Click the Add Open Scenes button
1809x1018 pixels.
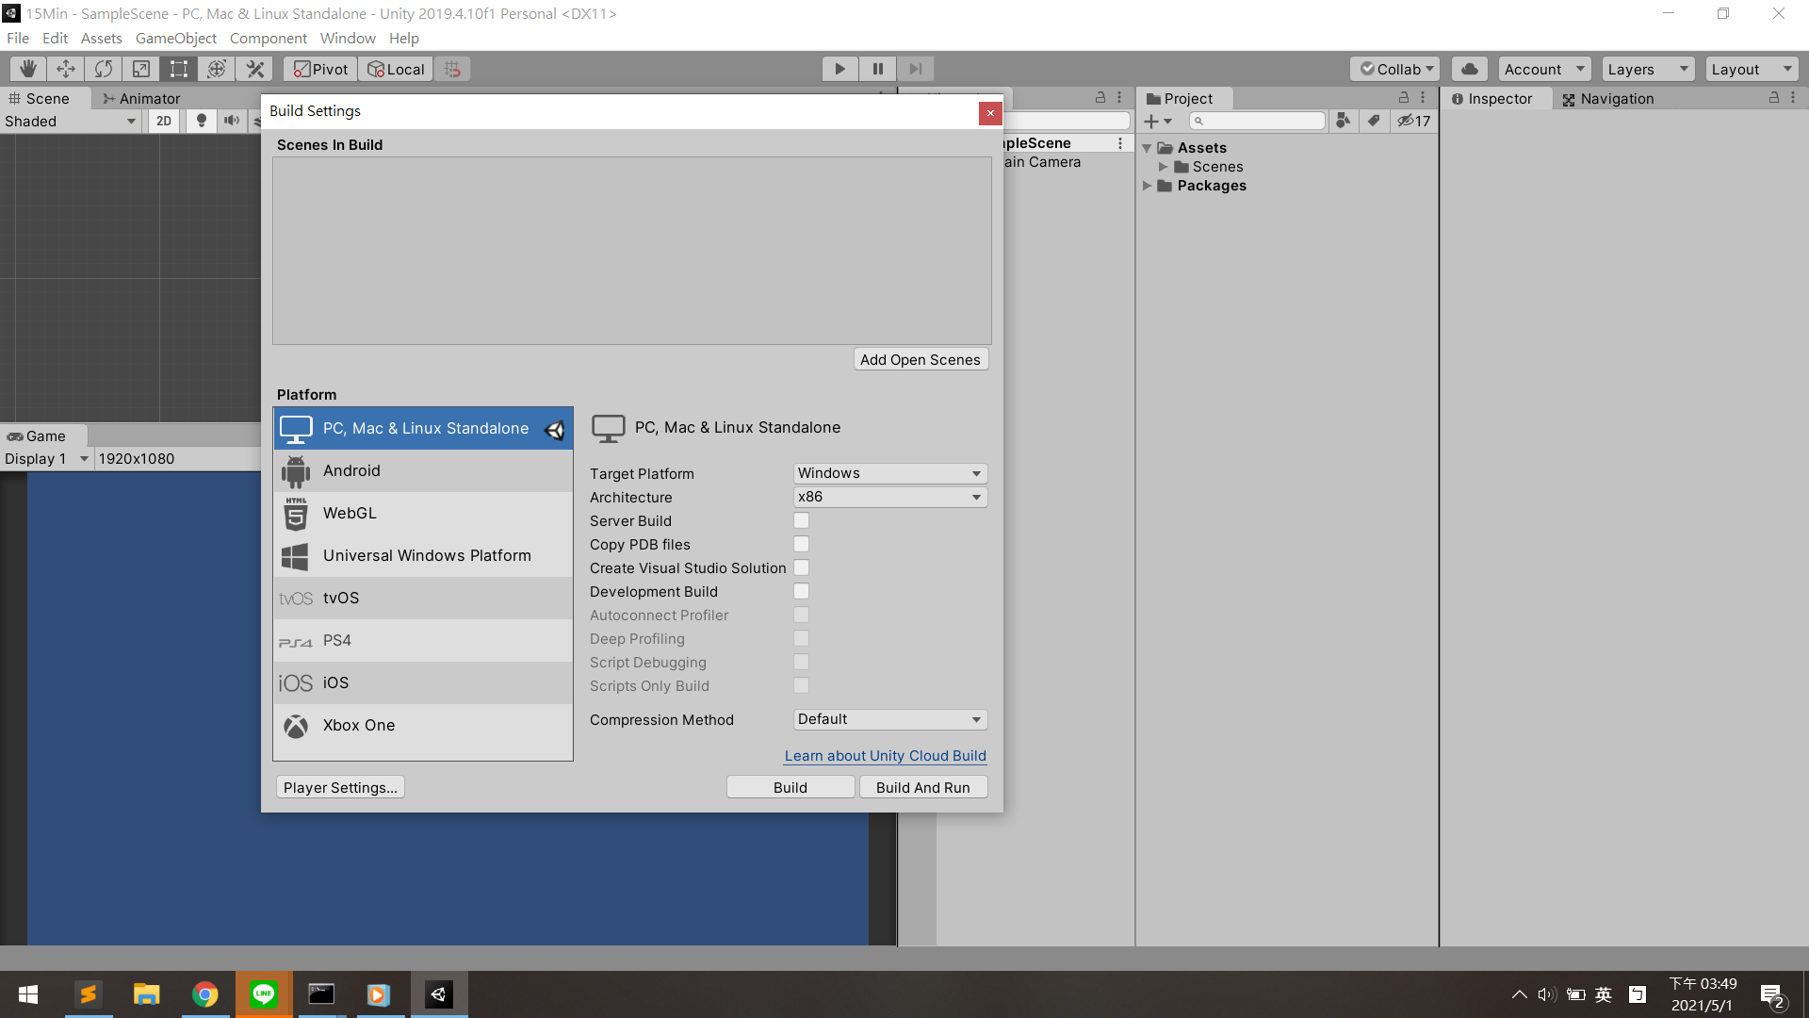(920, 359)
